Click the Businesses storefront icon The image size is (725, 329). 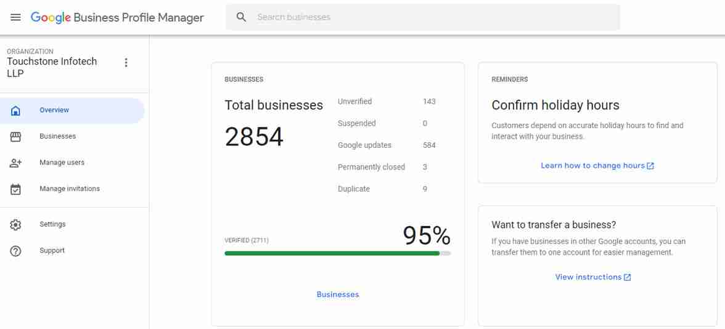point(16,137)
